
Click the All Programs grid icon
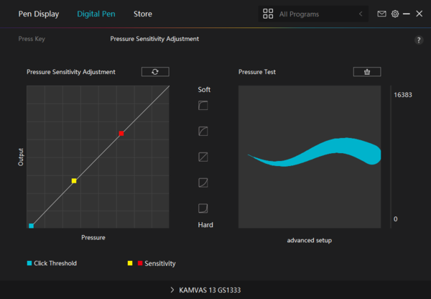[x=268, y=14]
